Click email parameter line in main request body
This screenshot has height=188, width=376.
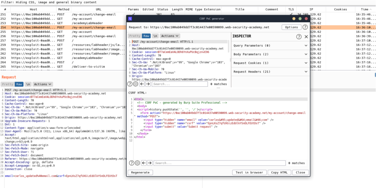point(61,176)
